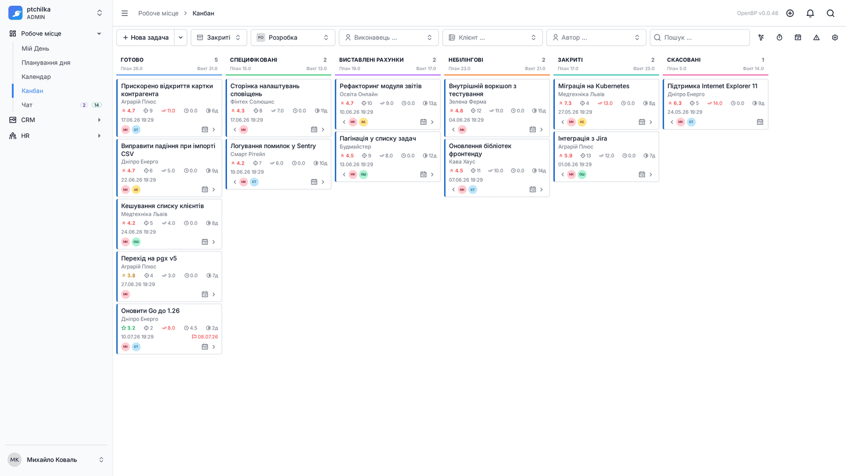Open the 'Закриті' status dropdown
The image size is (846, 476).
[219, 38]
